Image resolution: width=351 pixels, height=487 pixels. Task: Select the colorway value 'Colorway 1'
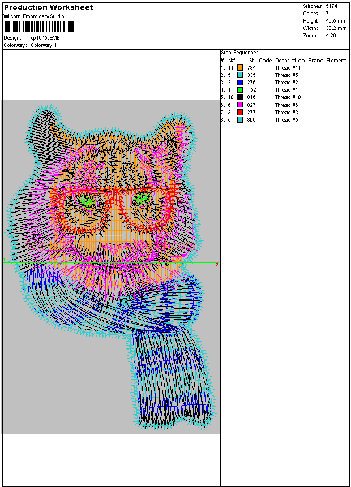pos(44,45)
